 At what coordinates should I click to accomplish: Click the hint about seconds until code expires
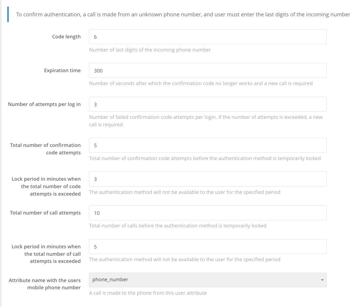coord(201,83)
